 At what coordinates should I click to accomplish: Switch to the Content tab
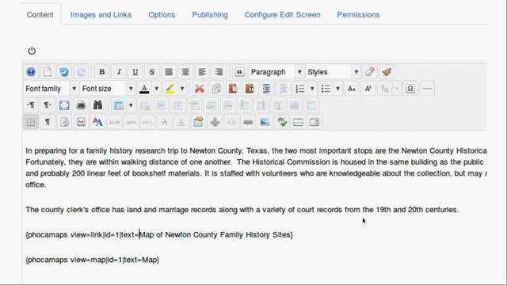tap(40, 14)
